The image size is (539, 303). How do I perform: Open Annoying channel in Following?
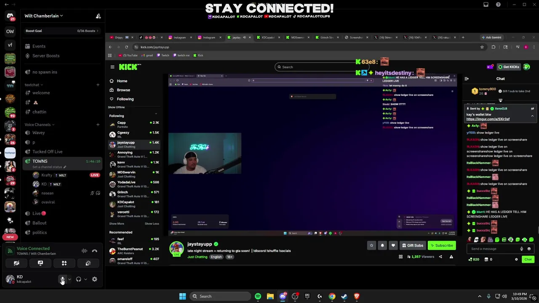pyautogui.click(x=134, y=154)
